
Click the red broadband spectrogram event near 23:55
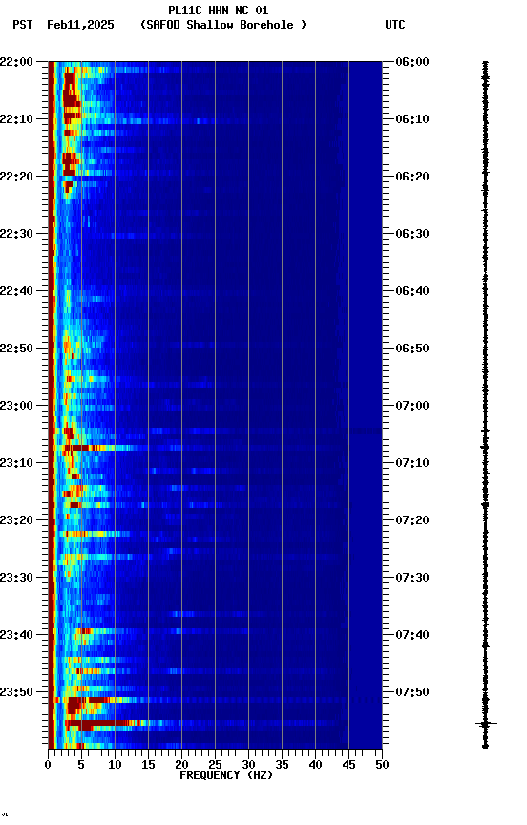105,724
